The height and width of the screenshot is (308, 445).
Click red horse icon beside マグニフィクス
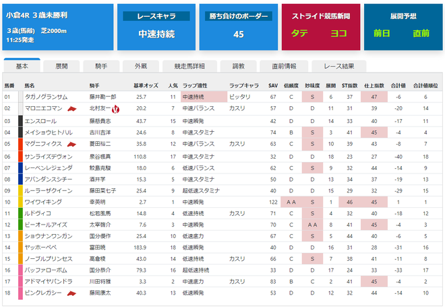[71, 145]
